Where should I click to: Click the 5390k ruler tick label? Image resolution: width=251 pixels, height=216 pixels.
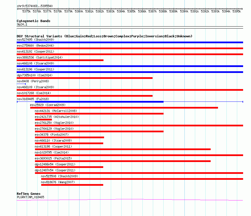pos(184,11)
